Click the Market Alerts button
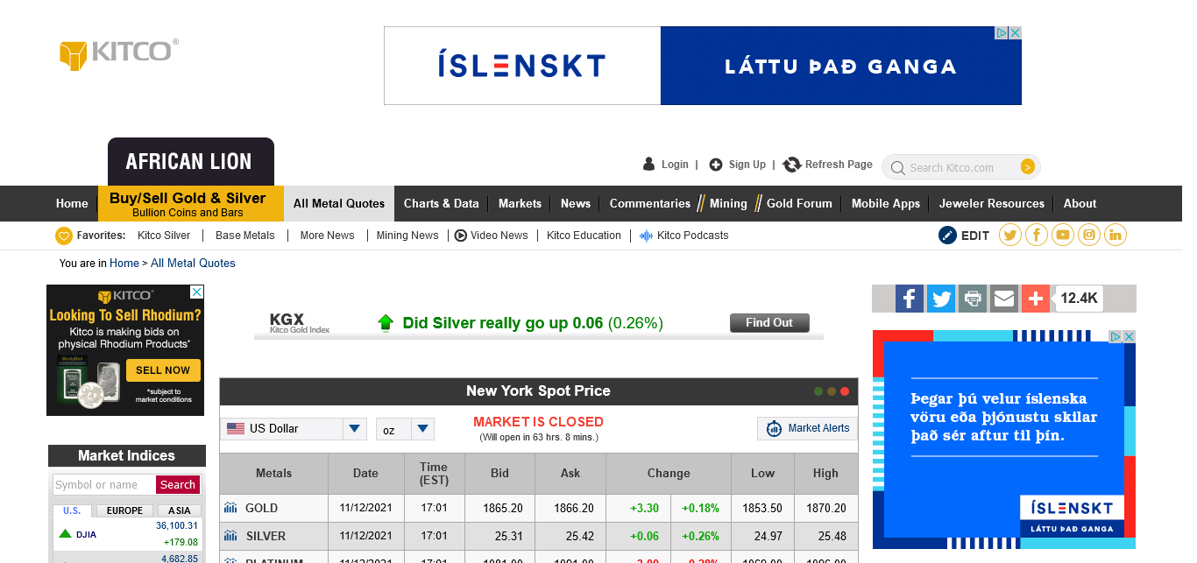This screenshot has height=563, width=1197. click(807, 428)
